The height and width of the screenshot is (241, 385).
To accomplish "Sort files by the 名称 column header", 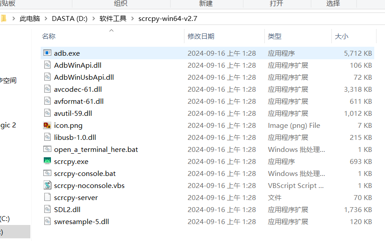I will [x=49, y=37].
